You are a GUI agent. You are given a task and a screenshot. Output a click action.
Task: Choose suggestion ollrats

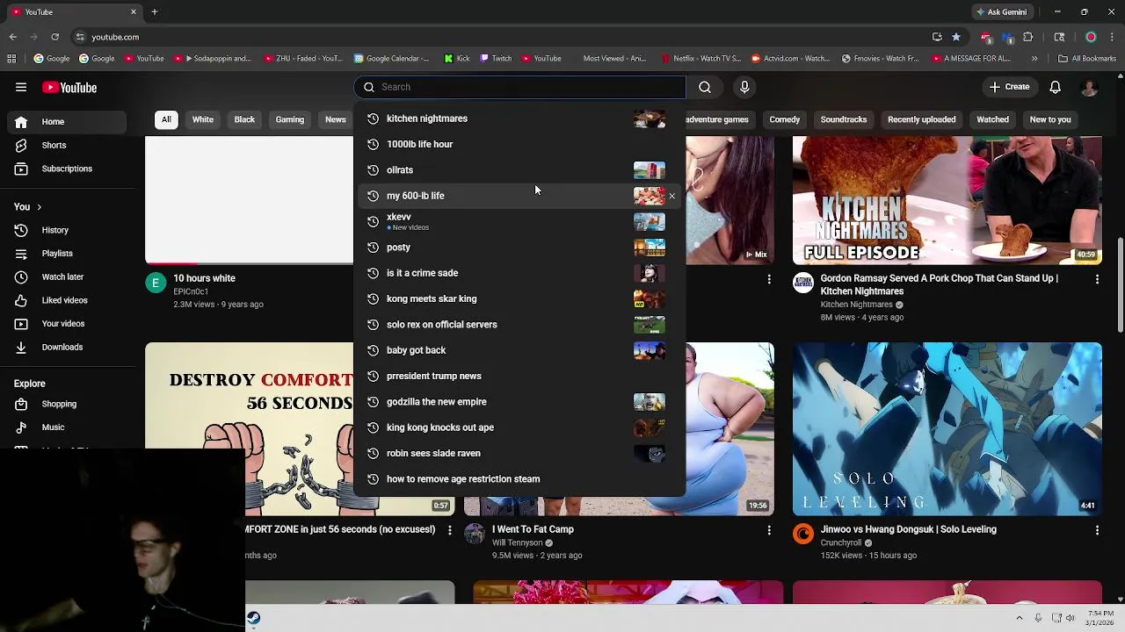519,169
